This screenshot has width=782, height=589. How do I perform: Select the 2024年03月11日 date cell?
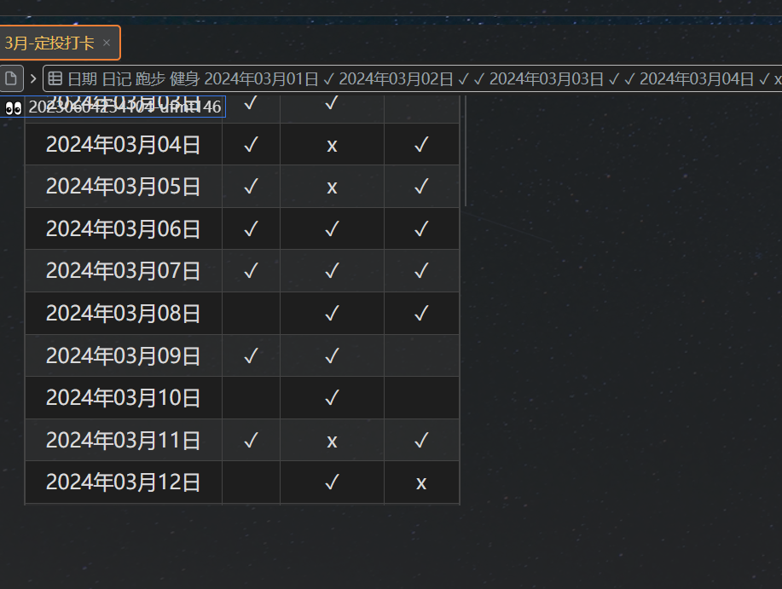coord(123,441)
